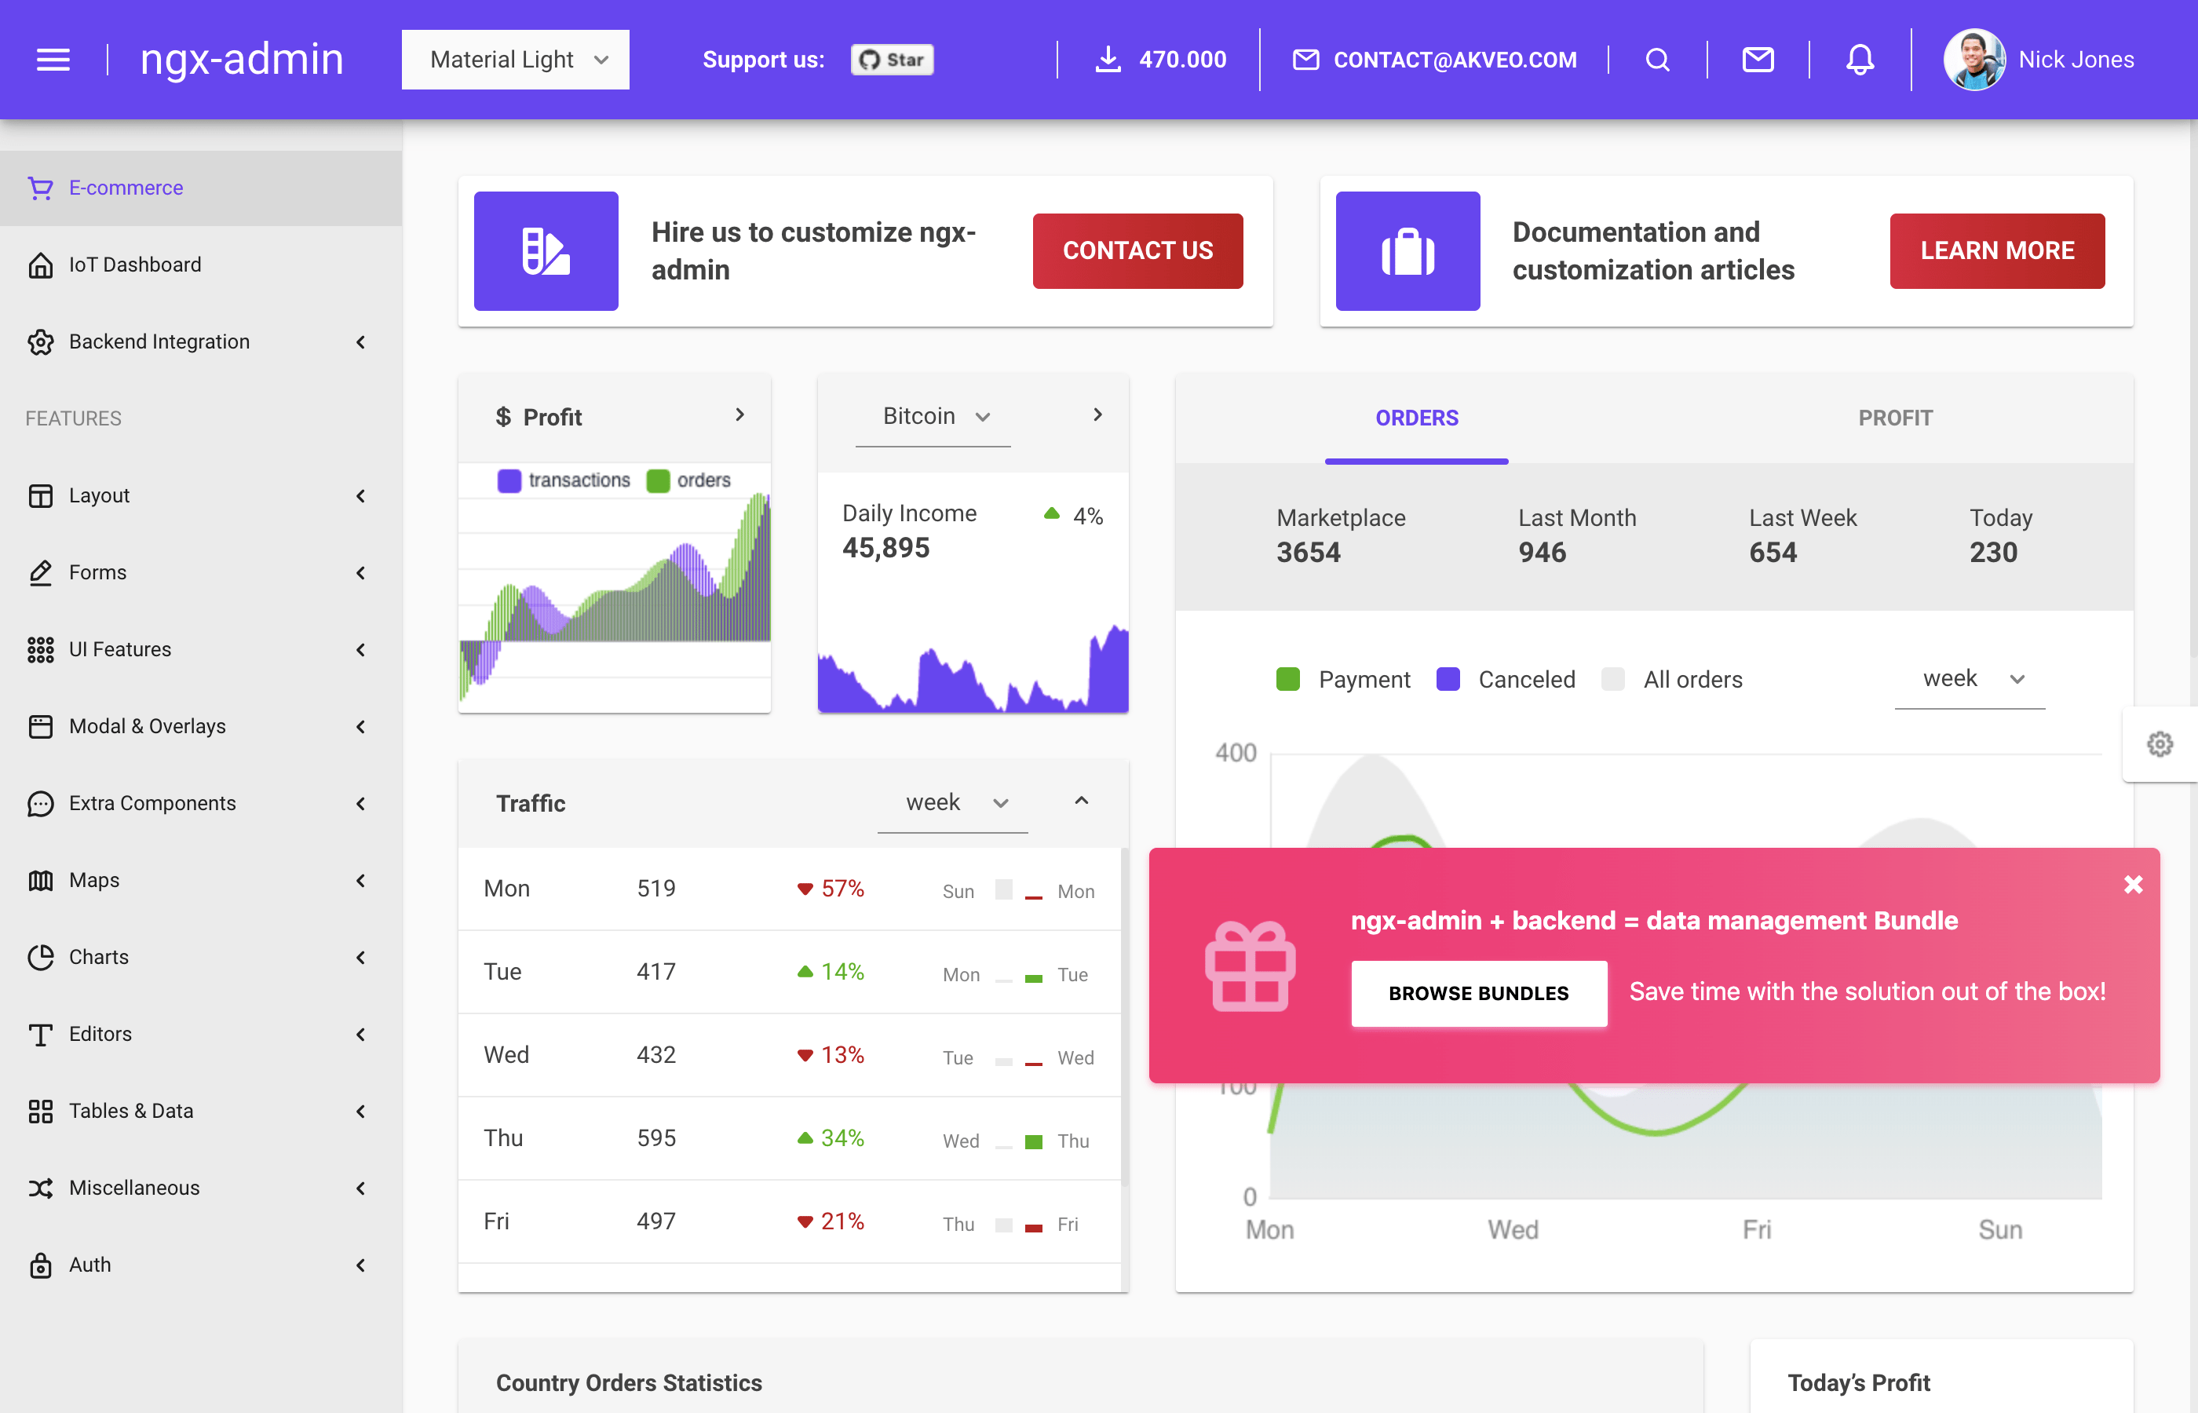Screen dimensions: 2198x1413
Task: Open the search magnifier icon in header
Action: point(1657,60)
